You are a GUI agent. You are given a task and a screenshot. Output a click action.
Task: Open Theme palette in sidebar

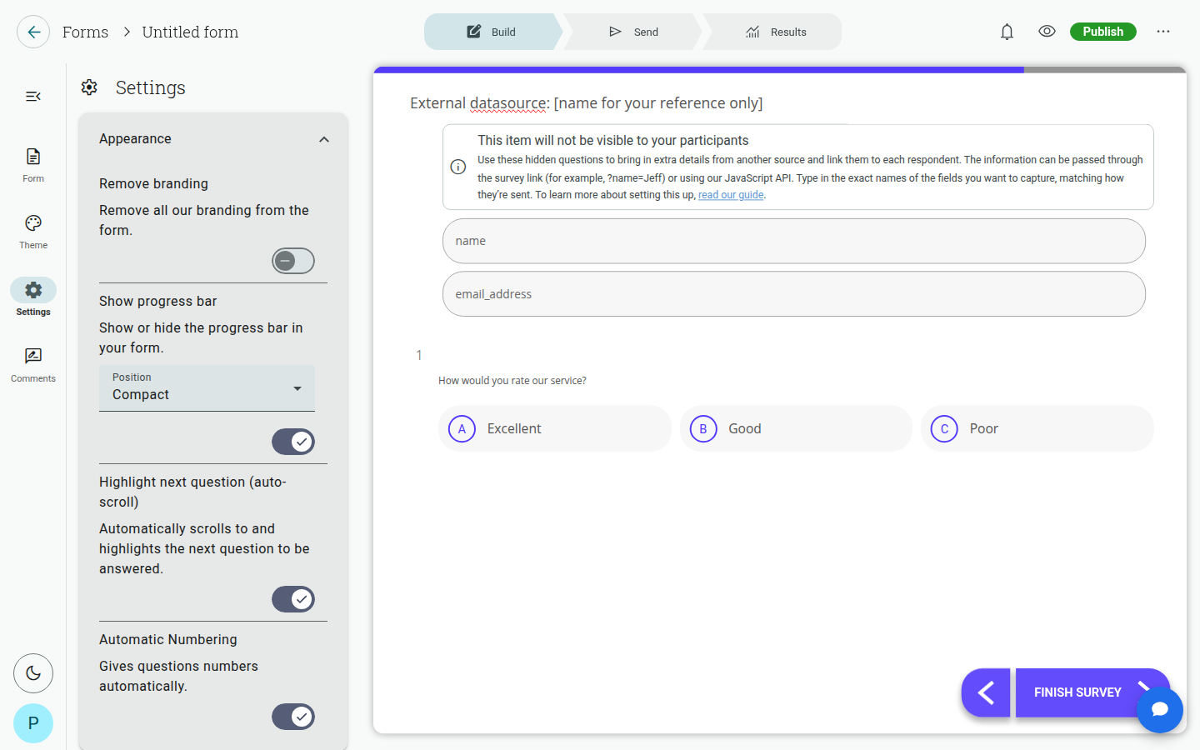pos(33,232)
